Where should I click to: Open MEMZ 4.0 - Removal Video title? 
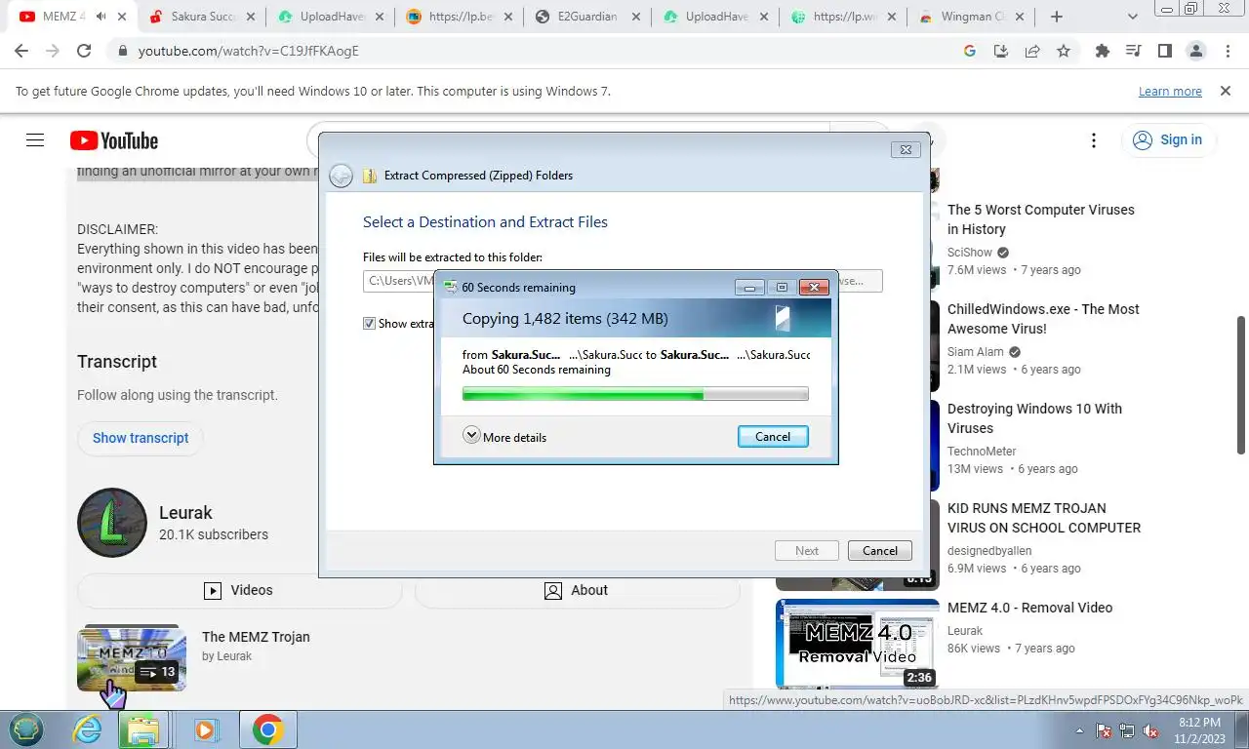pos(1029,608)
